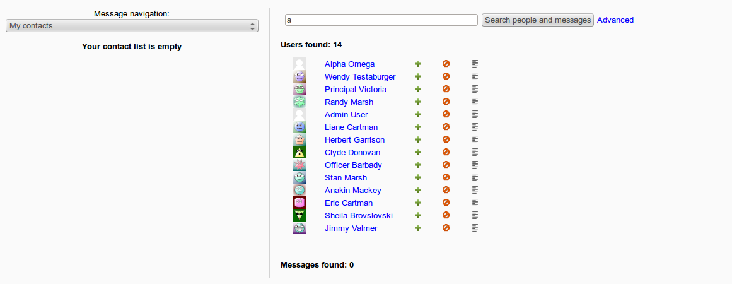Block Clyde Donovan
Image resolution: width=732 pixels, height=284 pixels.
click(x=446, y=152)
